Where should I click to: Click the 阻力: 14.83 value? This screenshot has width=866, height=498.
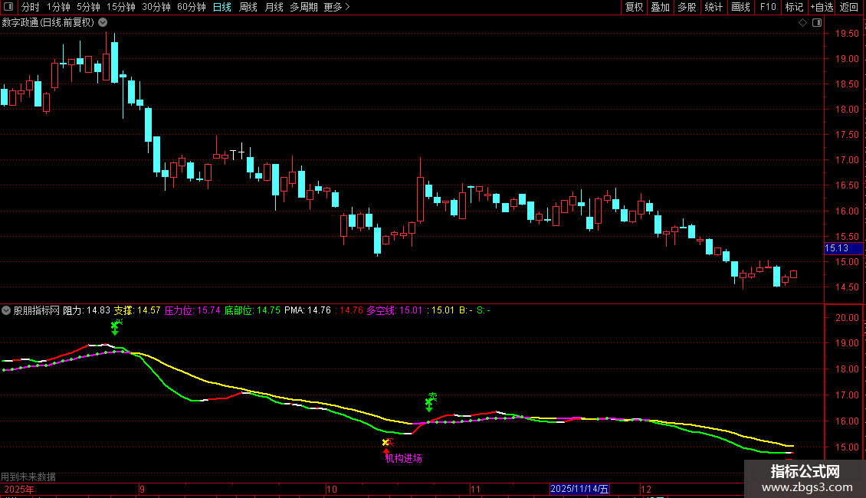tap(87, 310)
